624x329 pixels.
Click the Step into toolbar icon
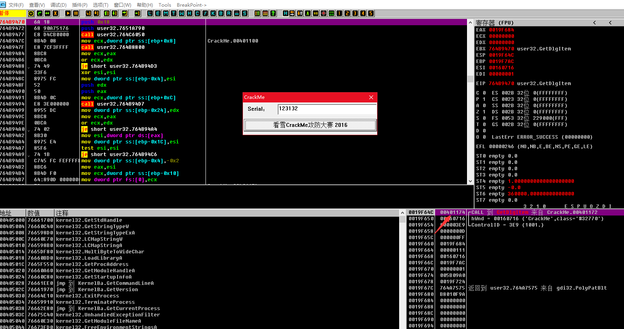[88, 13]
